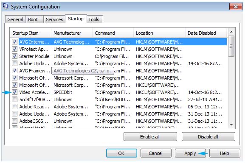
Task: Click the Apply button
Action: (190, 153)
